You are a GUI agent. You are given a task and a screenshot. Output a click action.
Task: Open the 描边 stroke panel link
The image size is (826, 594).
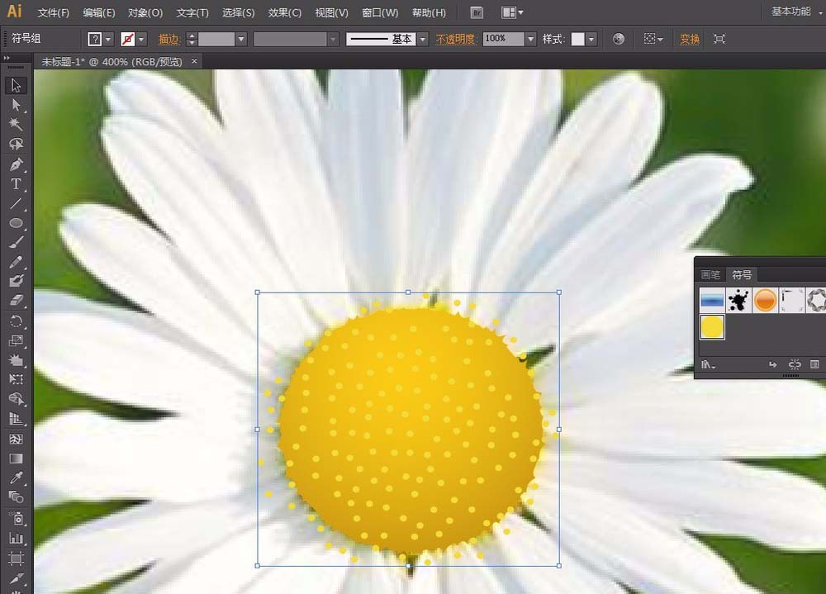click(x=169, y=39)
